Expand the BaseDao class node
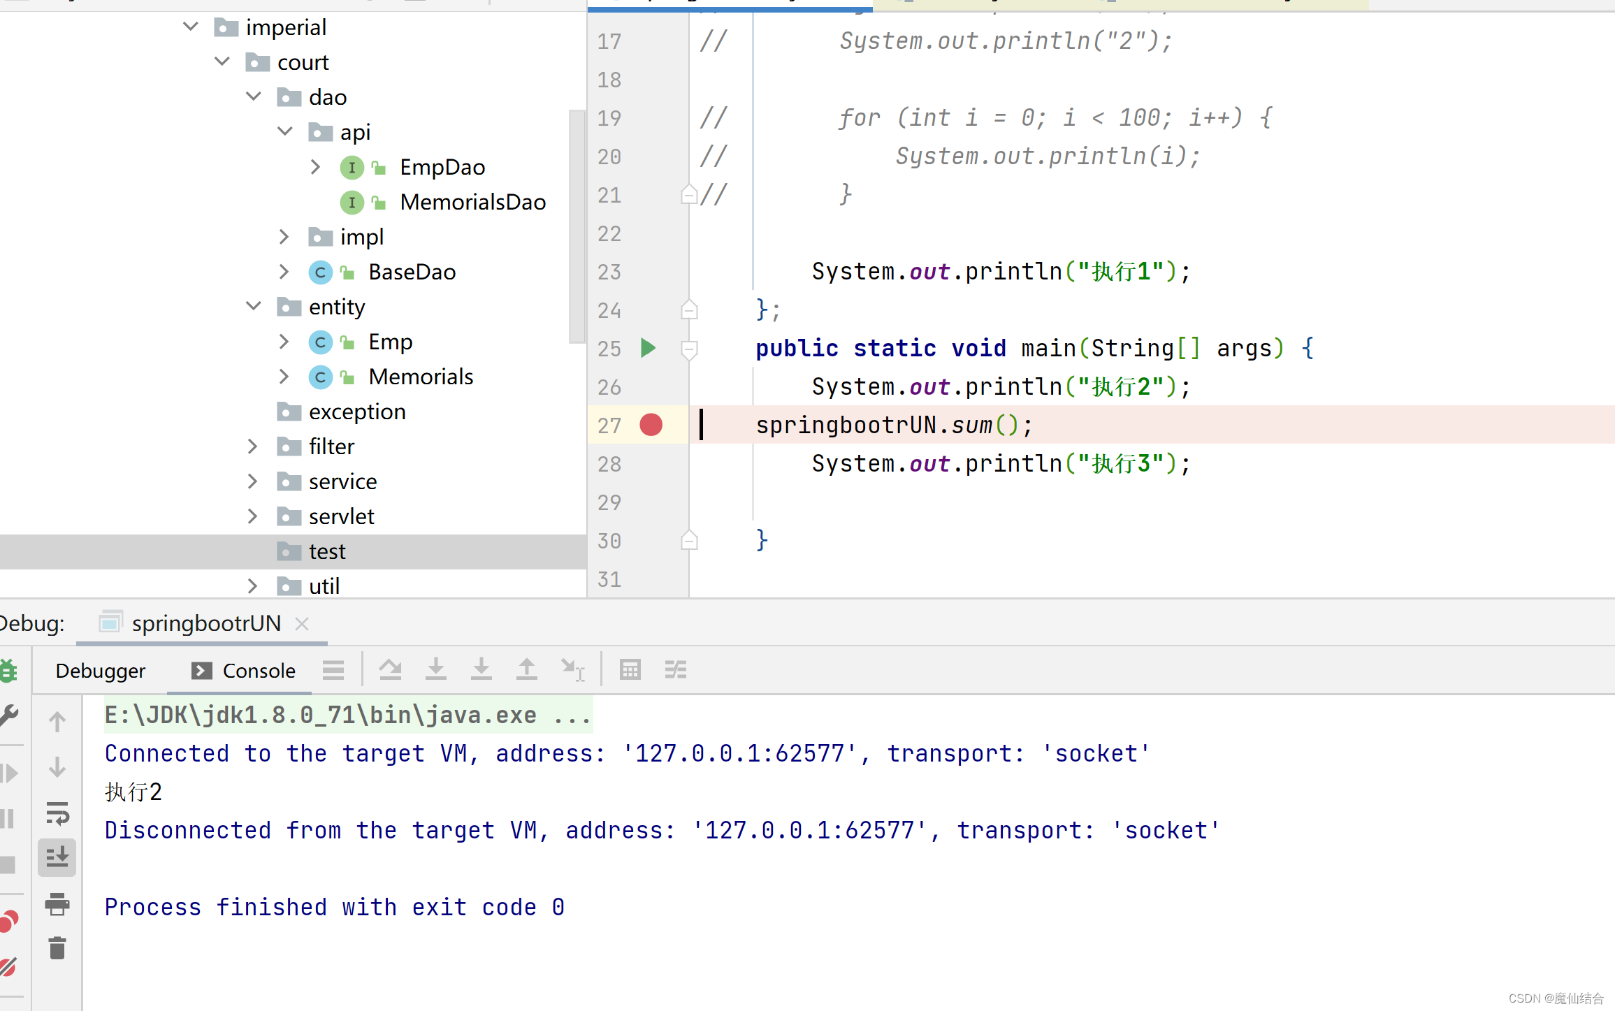This screenshot has height=1011, width=1615. click(x=284, y=272)
